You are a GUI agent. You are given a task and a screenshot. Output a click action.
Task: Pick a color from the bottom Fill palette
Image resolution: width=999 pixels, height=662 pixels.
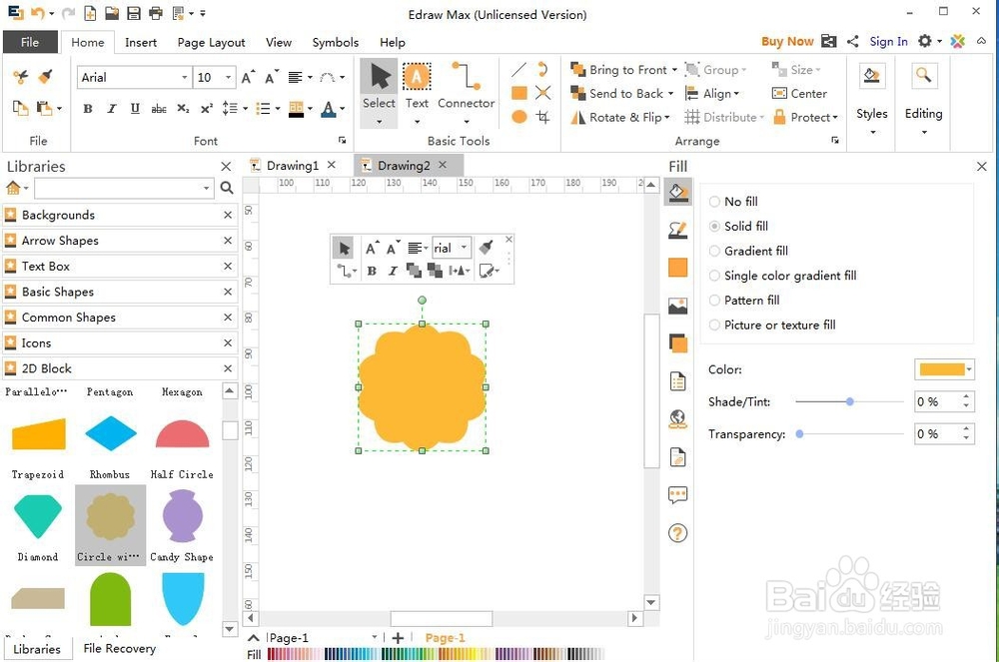(436, 654)
